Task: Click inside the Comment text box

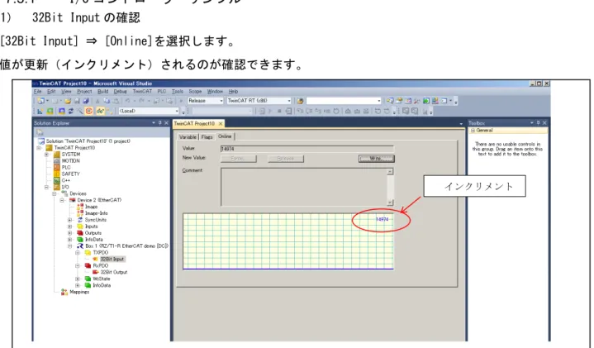Action: point(304,187)
